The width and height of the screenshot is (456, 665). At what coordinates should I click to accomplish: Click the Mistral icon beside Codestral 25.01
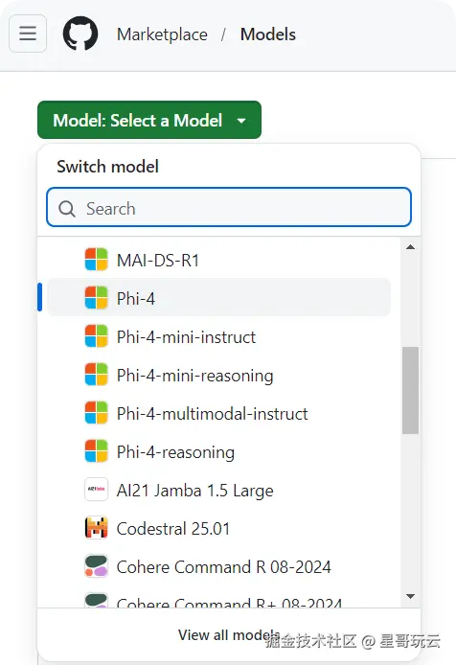coord(97,528)
